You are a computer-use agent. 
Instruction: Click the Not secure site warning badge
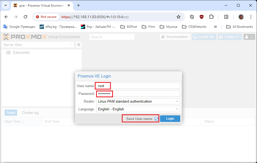pos(46,17)
